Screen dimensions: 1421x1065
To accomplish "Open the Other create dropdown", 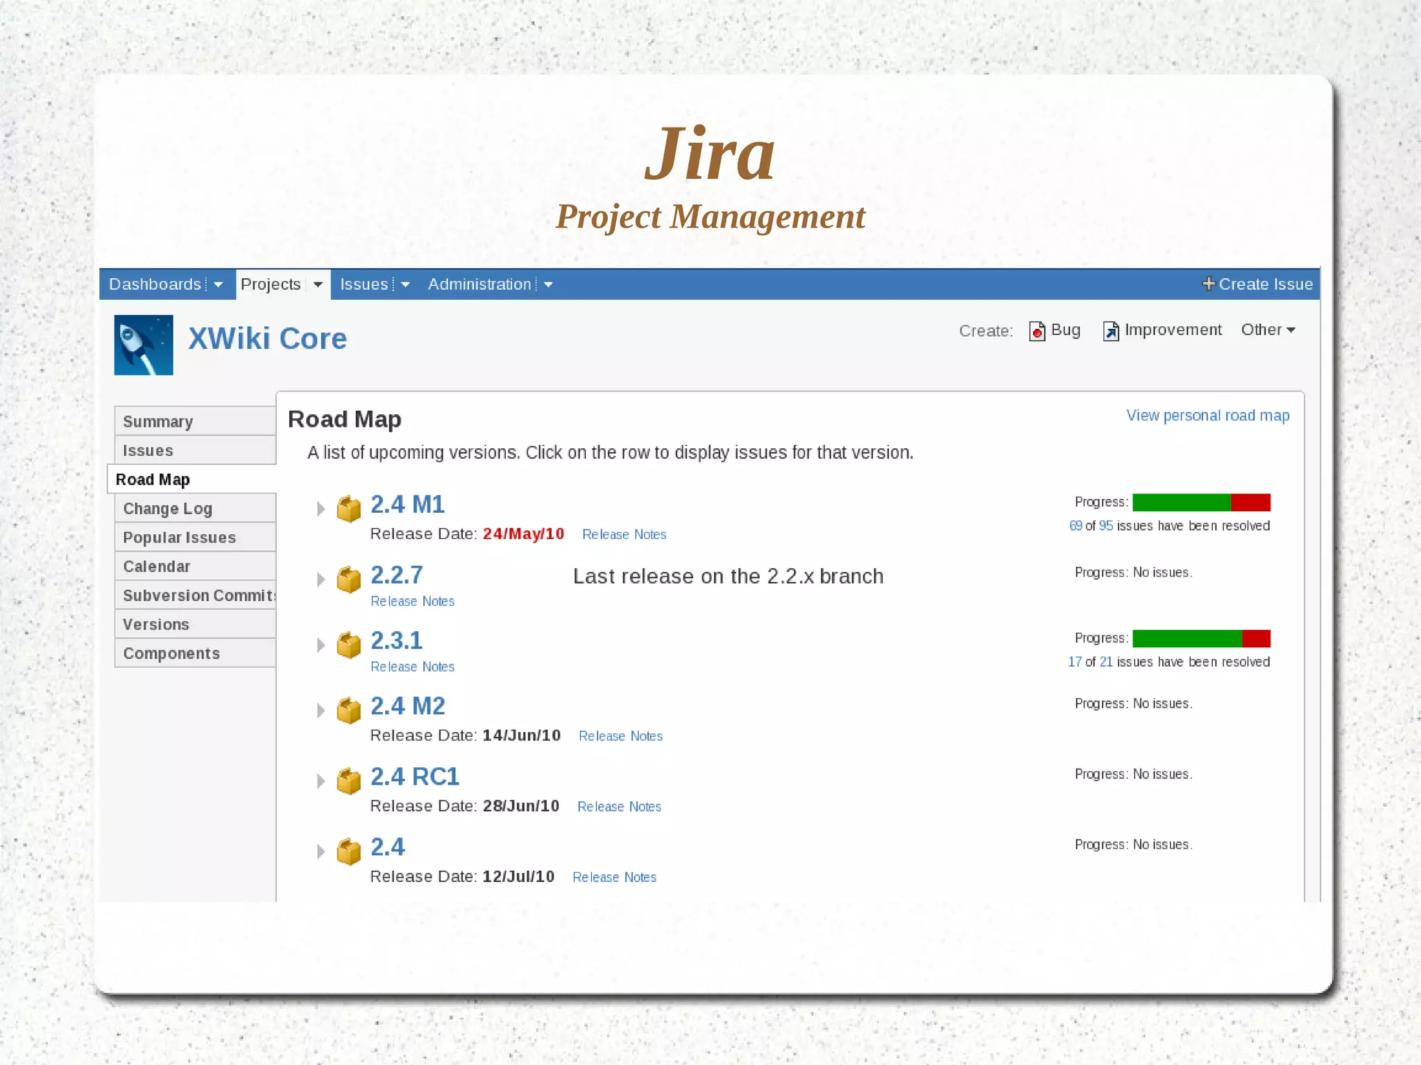I will [x=1268, y=330].
